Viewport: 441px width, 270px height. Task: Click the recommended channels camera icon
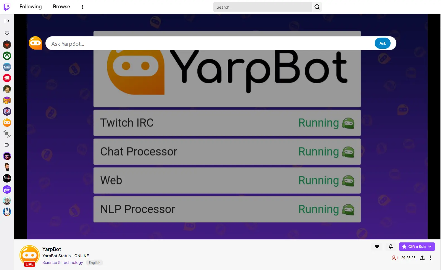(7, 145)
